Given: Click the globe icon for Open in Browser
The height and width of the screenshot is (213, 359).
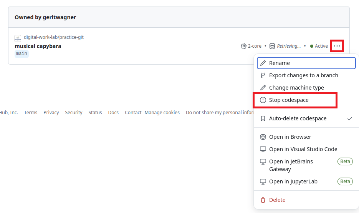Looking at the screenshot, I should coord(263,137).
